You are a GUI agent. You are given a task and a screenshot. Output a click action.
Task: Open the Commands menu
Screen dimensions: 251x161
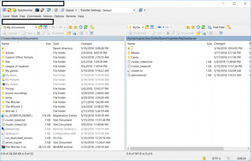(x=34, y=16)
